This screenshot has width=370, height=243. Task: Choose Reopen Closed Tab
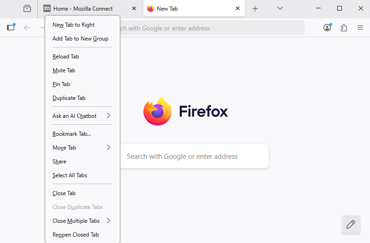[82, 235]
